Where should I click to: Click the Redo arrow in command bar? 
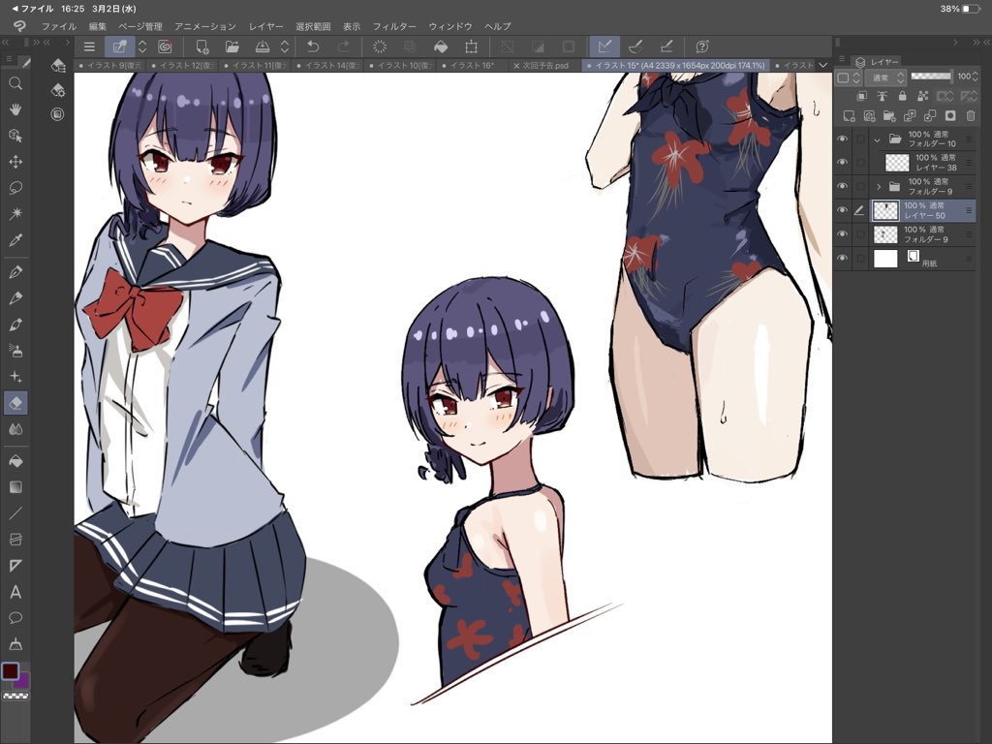tap(343, 46)
